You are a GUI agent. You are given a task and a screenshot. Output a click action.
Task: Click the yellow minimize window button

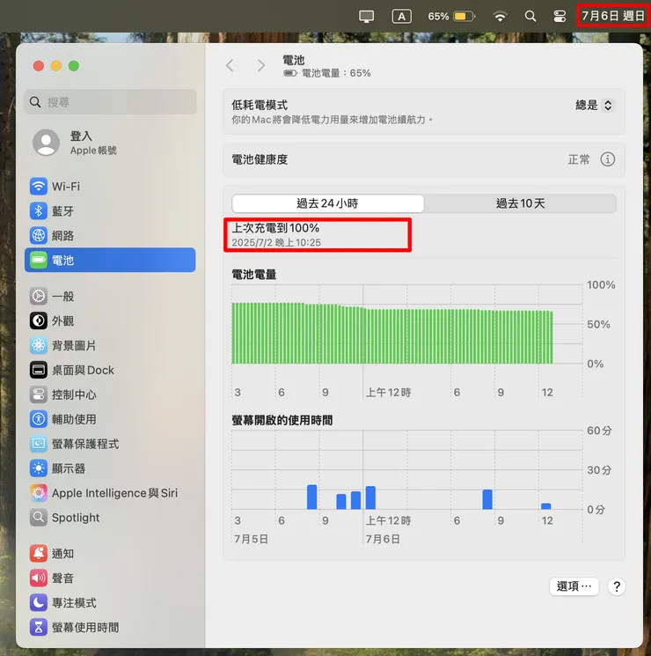tap(56, 66)
